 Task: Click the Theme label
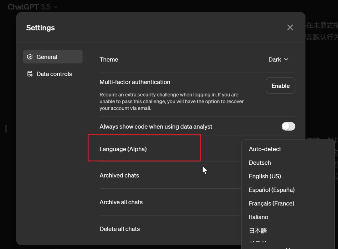point(109,59)
